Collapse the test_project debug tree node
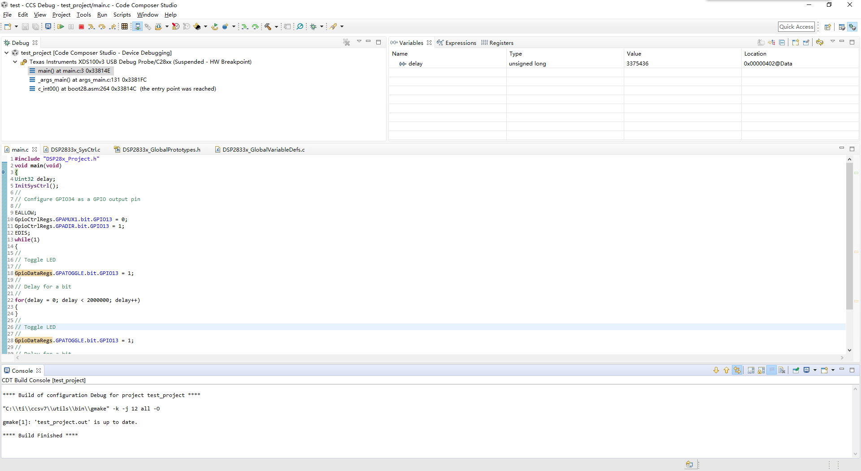The image size is (861, 471). (7, 53)
